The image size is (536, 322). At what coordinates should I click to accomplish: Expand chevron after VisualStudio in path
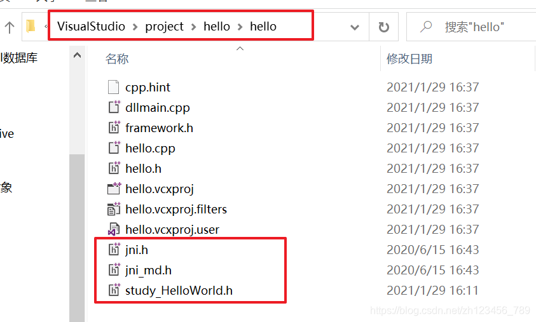135,27
